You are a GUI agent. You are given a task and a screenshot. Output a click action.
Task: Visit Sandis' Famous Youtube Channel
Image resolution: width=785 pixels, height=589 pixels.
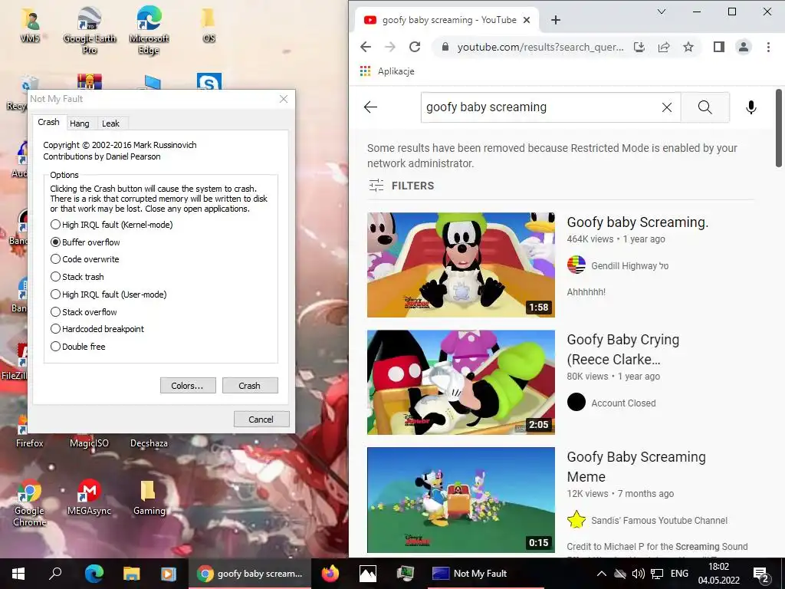(659, 521)
